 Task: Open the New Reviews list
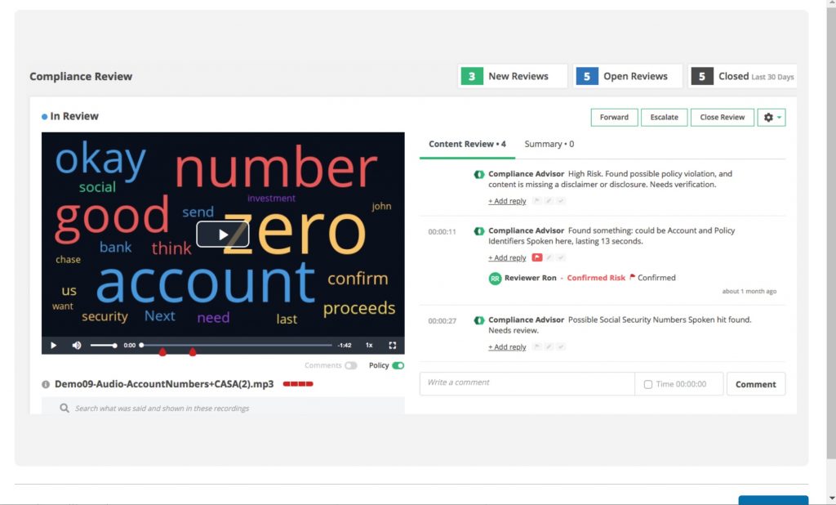point(513,76)
